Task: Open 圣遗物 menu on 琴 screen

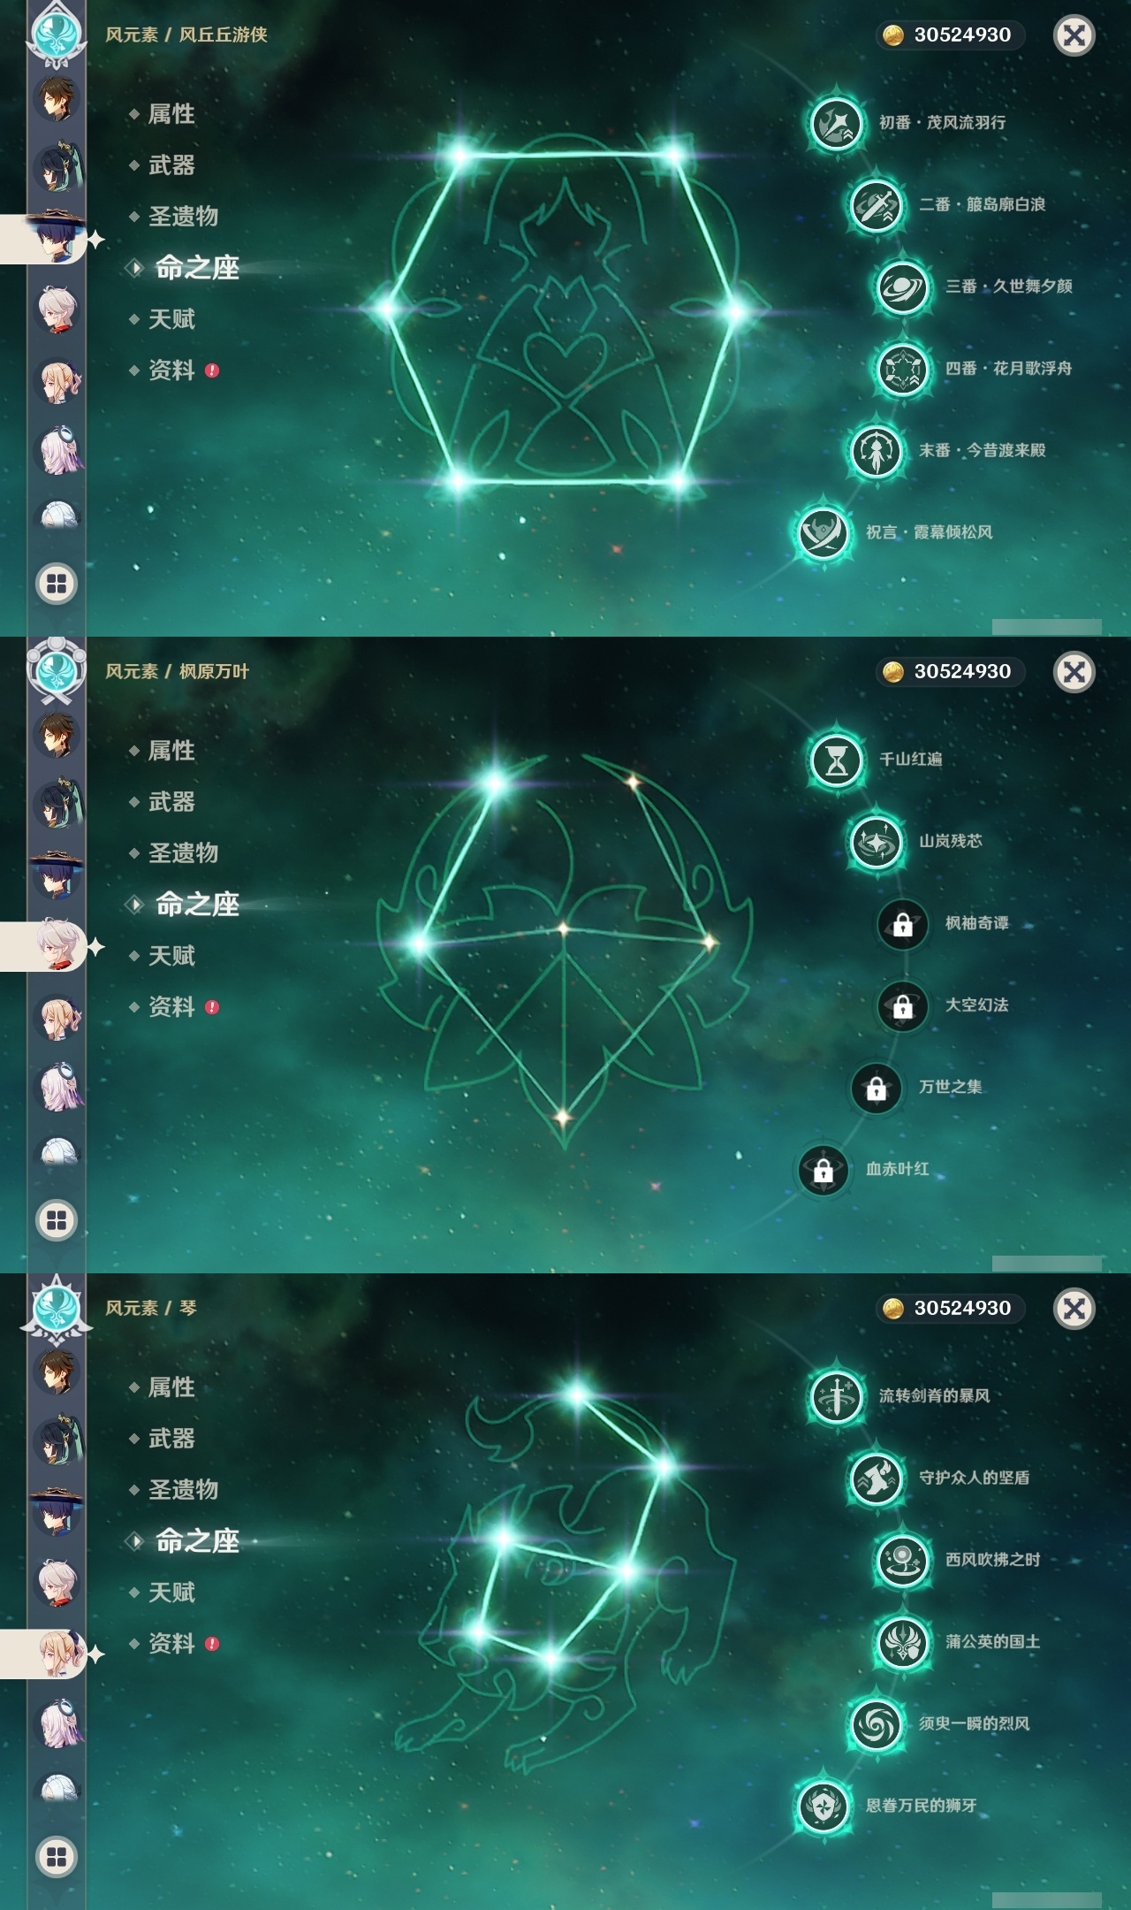Action: pos(183,1489)
